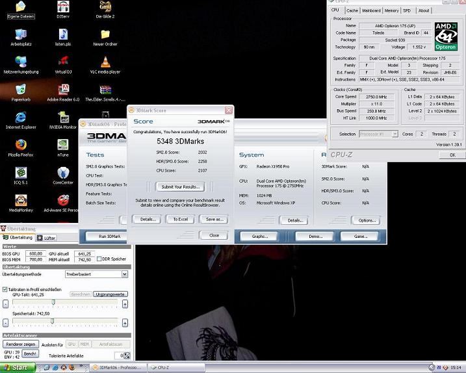Open the Mainboard tab in CPU-Z
Viewport: 466px width, 373px height.
[x=371, y=10]
